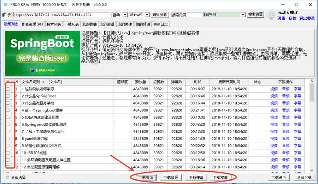This screenshot has width=318, height=184.
Task: Click the video list vertical scrollbar thumb
Action: pos(312,92)
